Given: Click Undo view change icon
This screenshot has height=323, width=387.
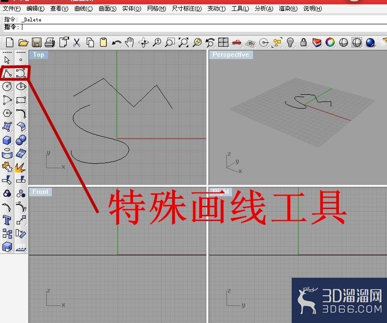Looking at the screenshot, I should click(210, 42).
